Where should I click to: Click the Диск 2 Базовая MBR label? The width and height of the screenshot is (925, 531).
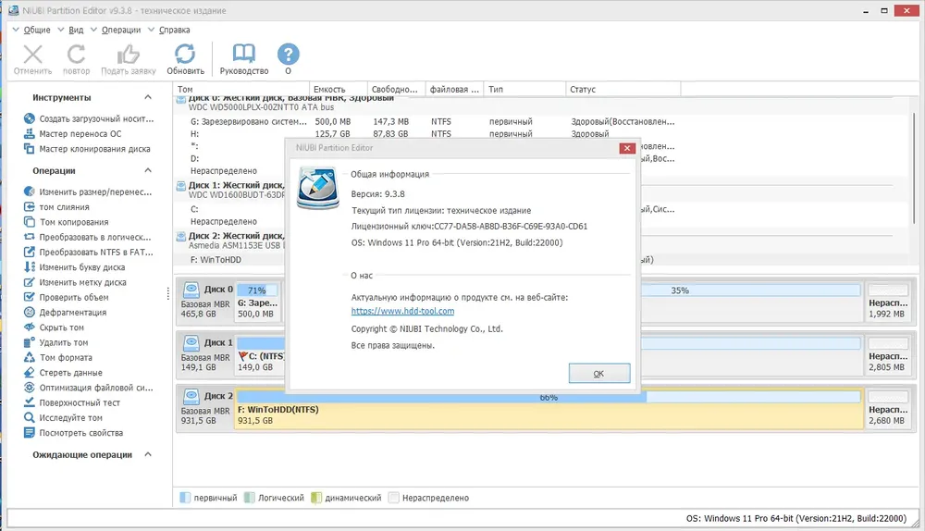point(205,411)
